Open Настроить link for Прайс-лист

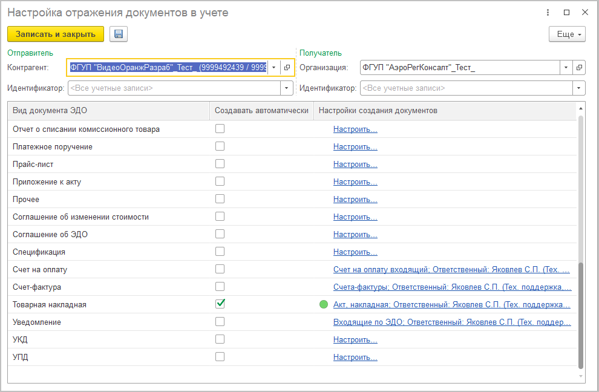click(x=355, y=164)
